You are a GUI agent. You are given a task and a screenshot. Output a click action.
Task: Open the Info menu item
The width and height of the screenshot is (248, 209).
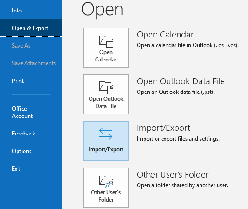click(17, 11)
